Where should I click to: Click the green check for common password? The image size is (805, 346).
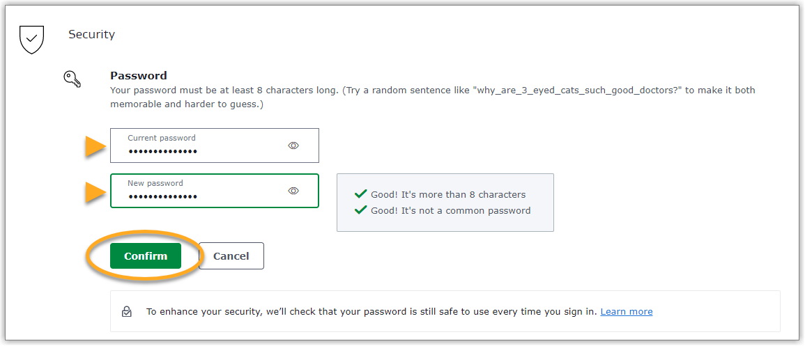click(x=360, y=210)
